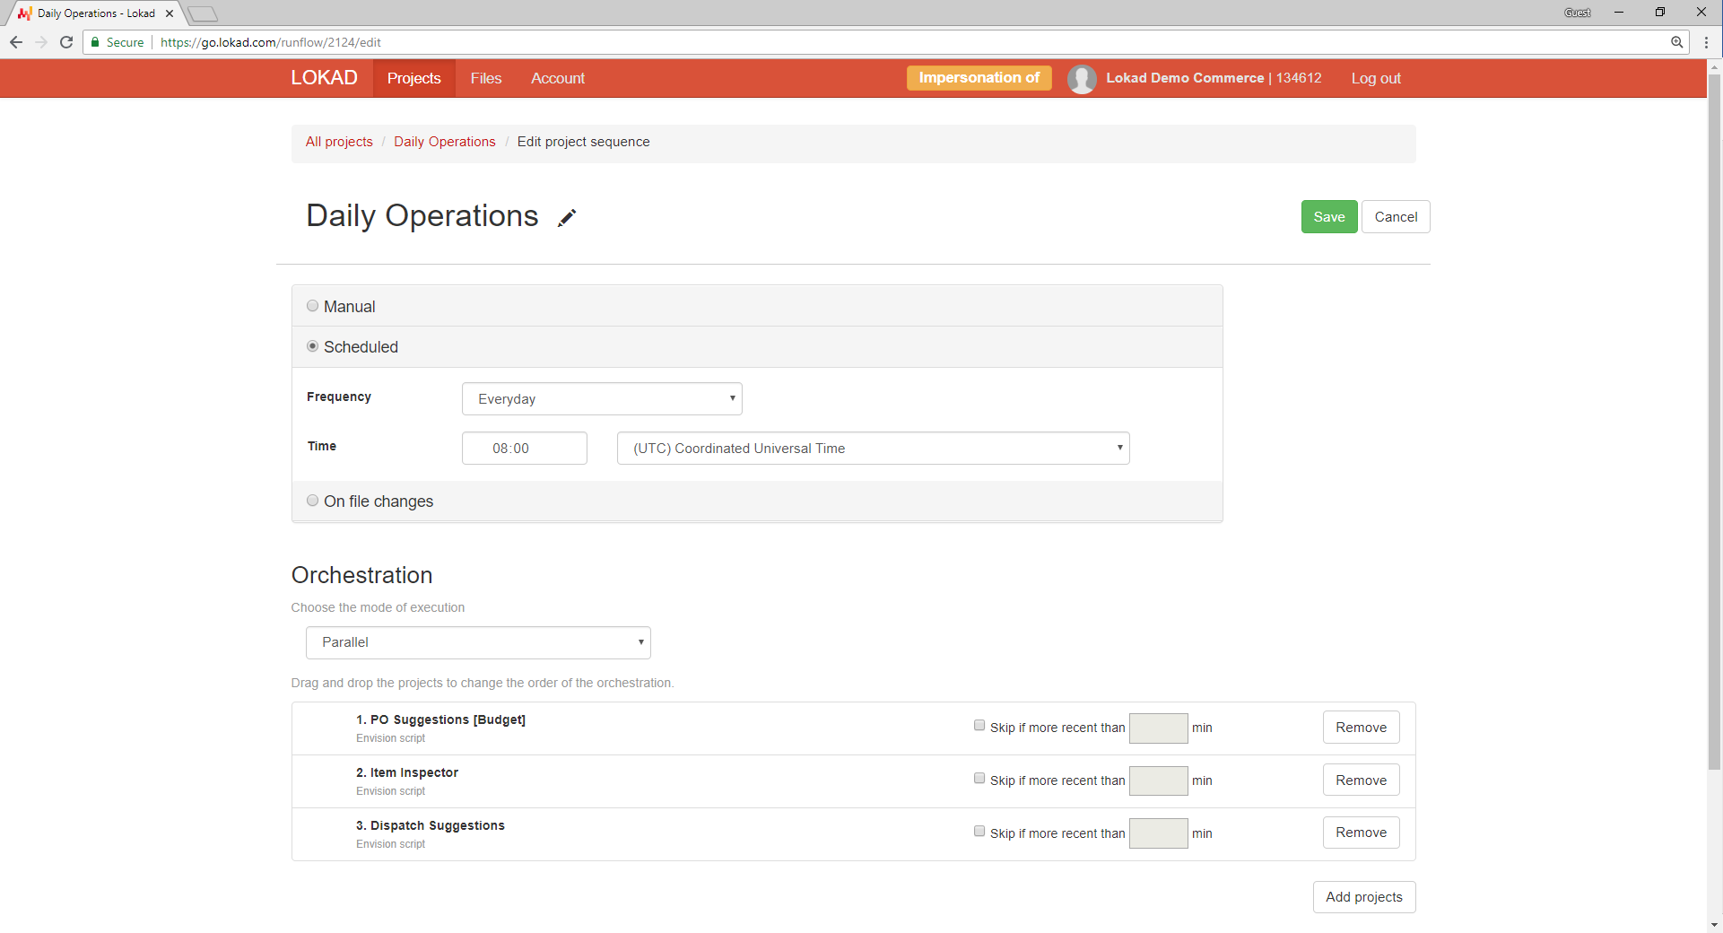
Task: Open the Account menu item
Action: tap(557, 79)
